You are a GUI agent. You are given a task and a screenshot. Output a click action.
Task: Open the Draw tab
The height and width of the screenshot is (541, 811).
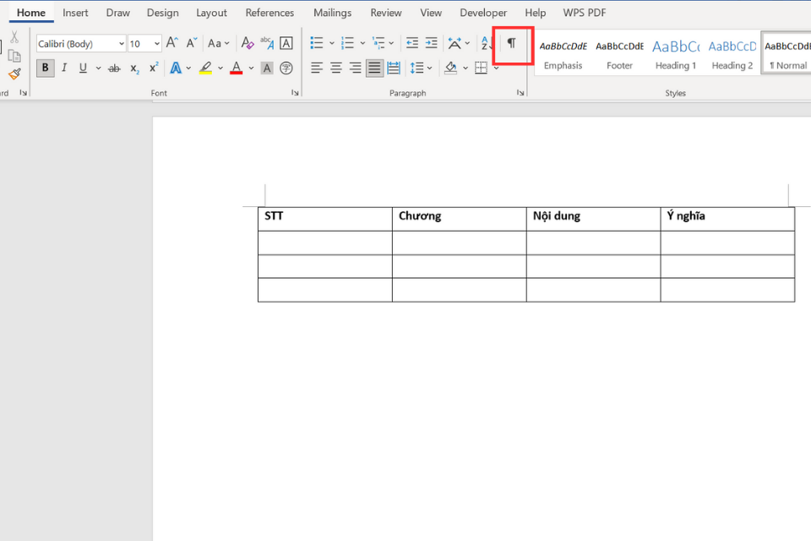[118, 13]
